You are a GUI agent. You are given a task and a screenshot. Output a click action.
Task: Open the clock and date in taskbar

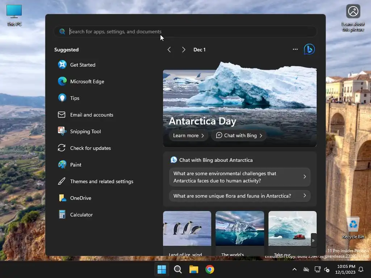[345, 269]
